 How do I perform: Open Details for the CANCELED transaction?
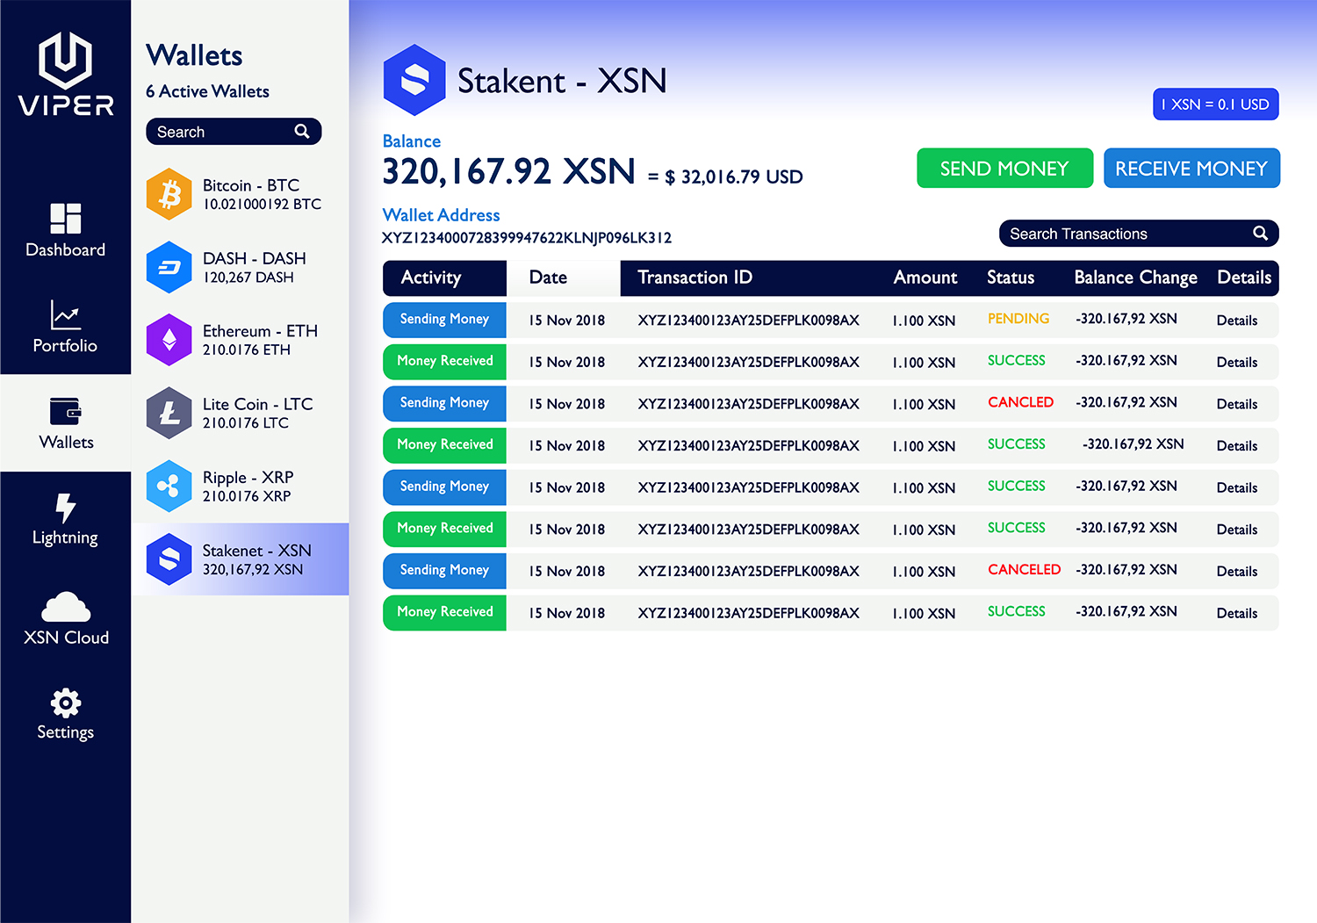point(1237,571)
